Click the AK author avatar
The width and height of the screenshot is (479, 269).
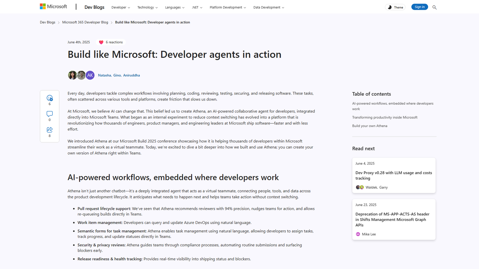[x=90, y=75]
